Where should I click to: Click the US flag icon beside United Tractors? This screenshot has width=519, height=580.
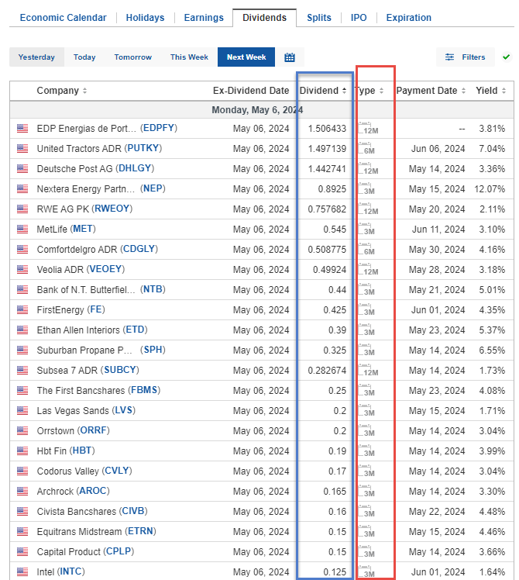pos(22,148)
